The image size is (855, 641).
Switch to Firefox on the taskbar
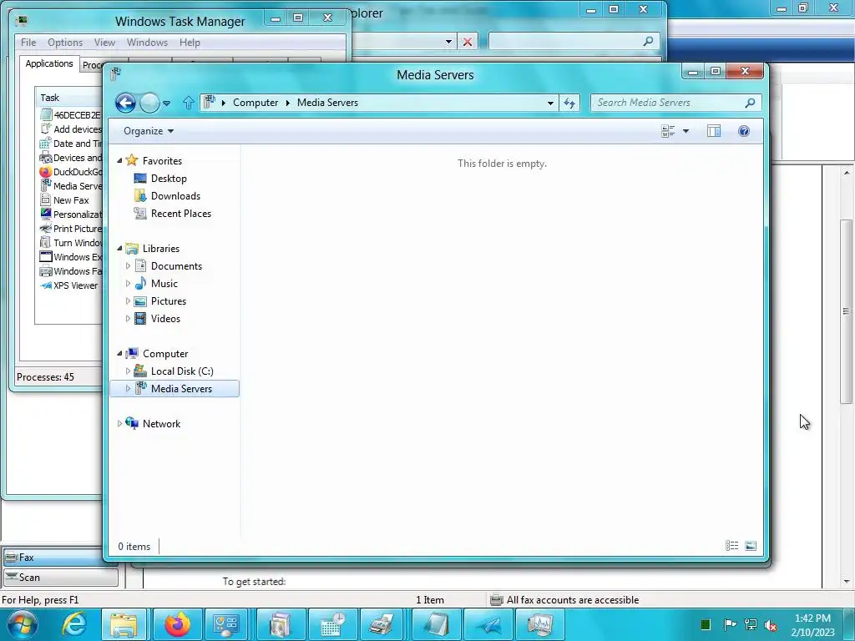click(178, 624)
